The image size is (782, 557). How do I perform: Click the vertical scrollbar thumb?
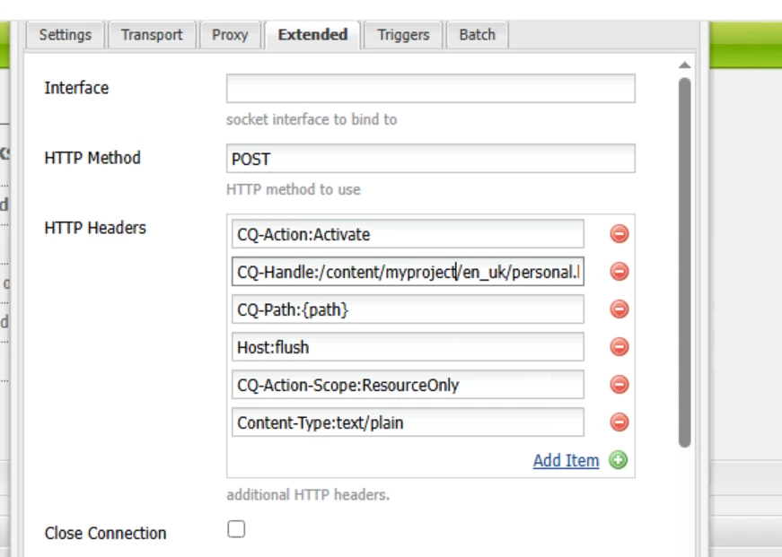pos(685,260)
